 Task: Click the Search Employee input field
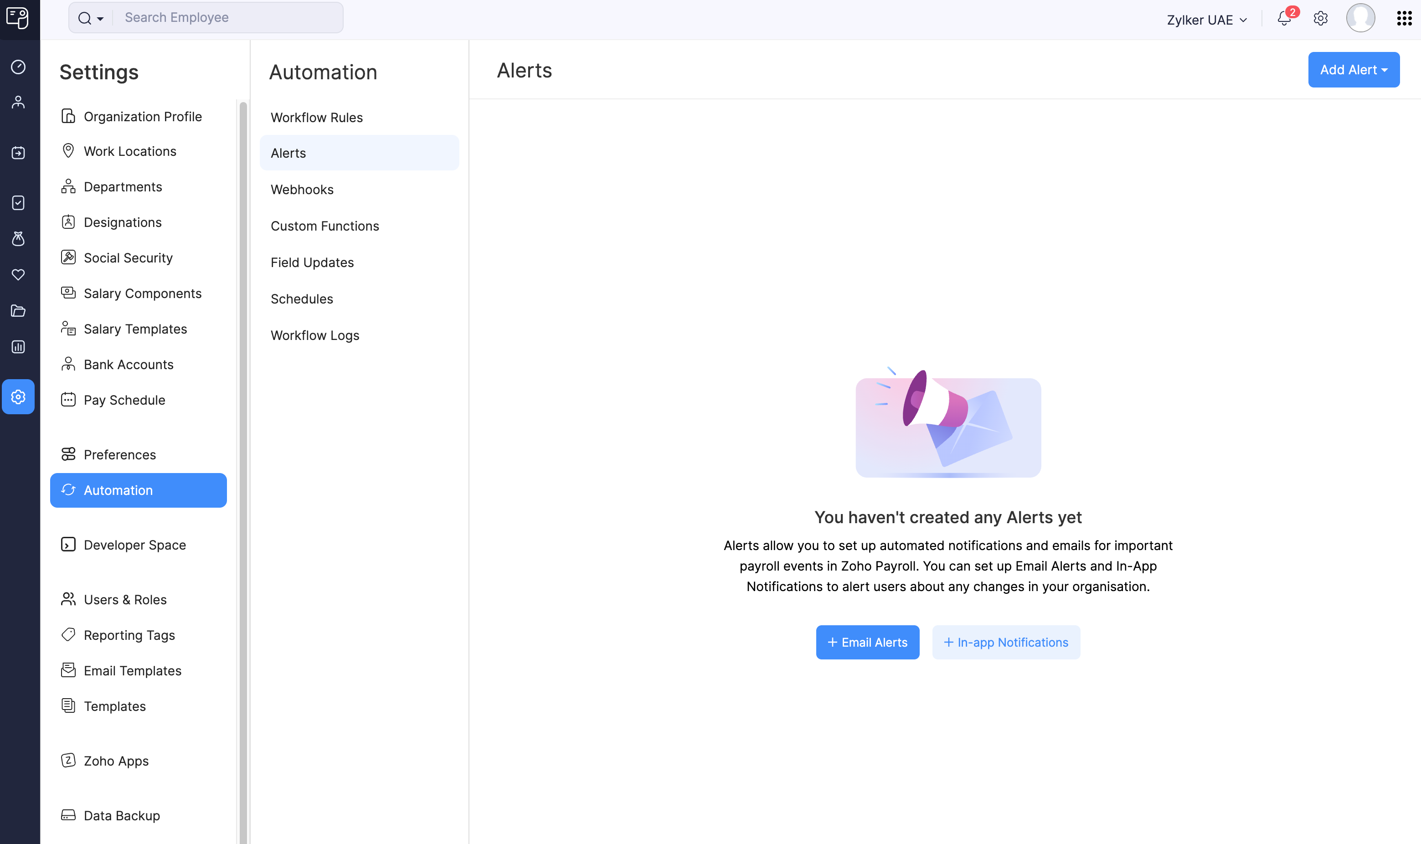(227, 18)
